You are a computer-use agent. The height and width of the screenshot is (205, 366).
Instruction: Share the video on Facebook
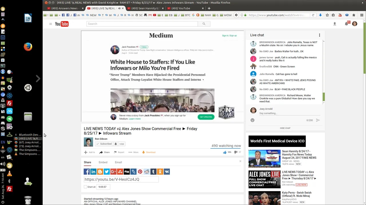(87, 171)
